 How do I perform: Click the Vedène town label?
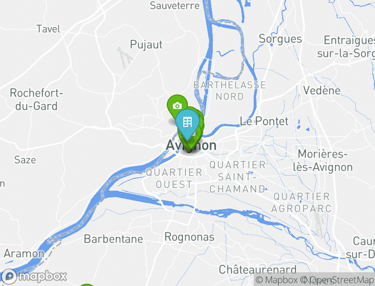322,90
